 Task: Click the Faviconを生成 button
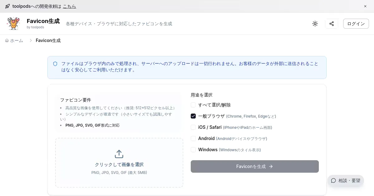click(x=255, y=166)
